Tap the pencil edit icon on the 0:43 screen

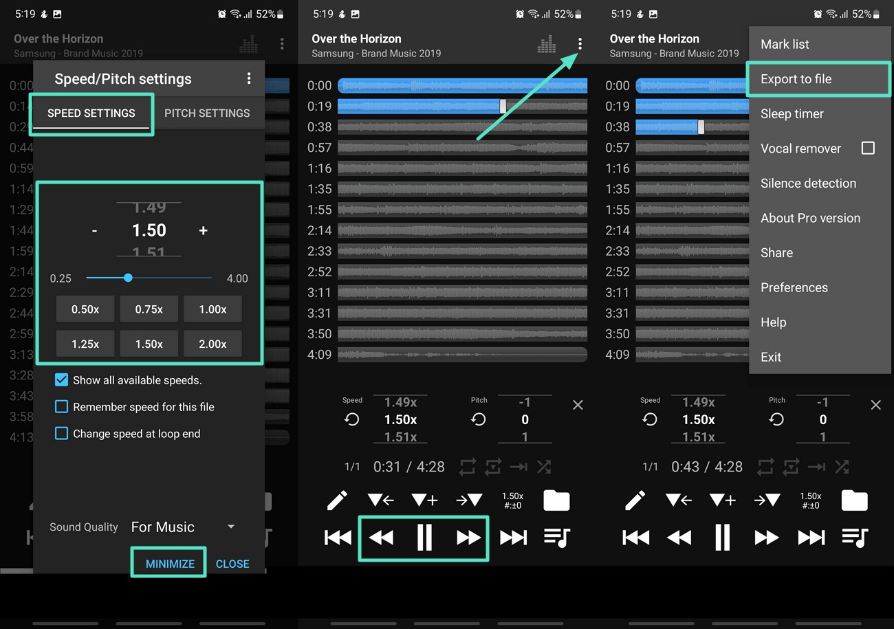tap(635, 500)
